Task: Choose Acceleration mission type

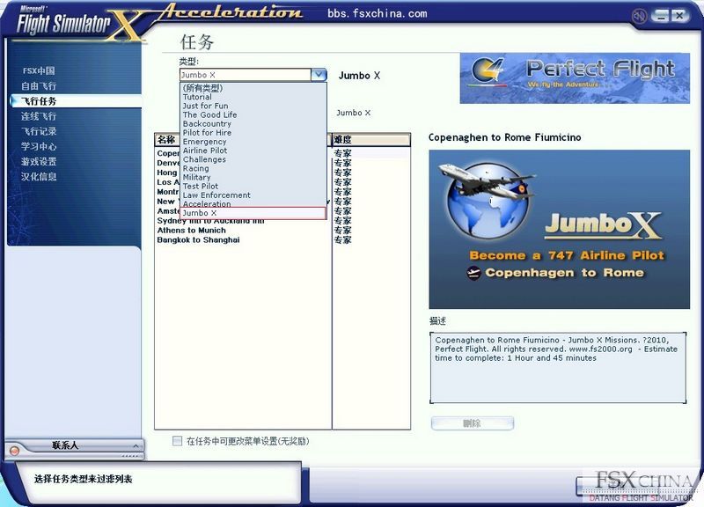Action: [x=253, y=204]
